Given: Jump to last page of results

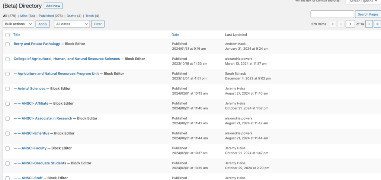Looking at the screenshot, I should pos(377,24).
